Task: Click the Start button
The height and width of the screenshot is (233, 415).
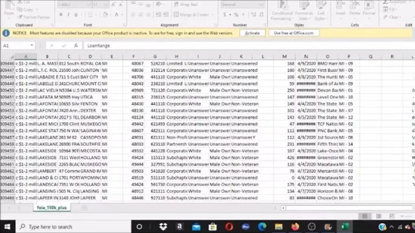Action: pyautogui.click(x=7, y=227)
